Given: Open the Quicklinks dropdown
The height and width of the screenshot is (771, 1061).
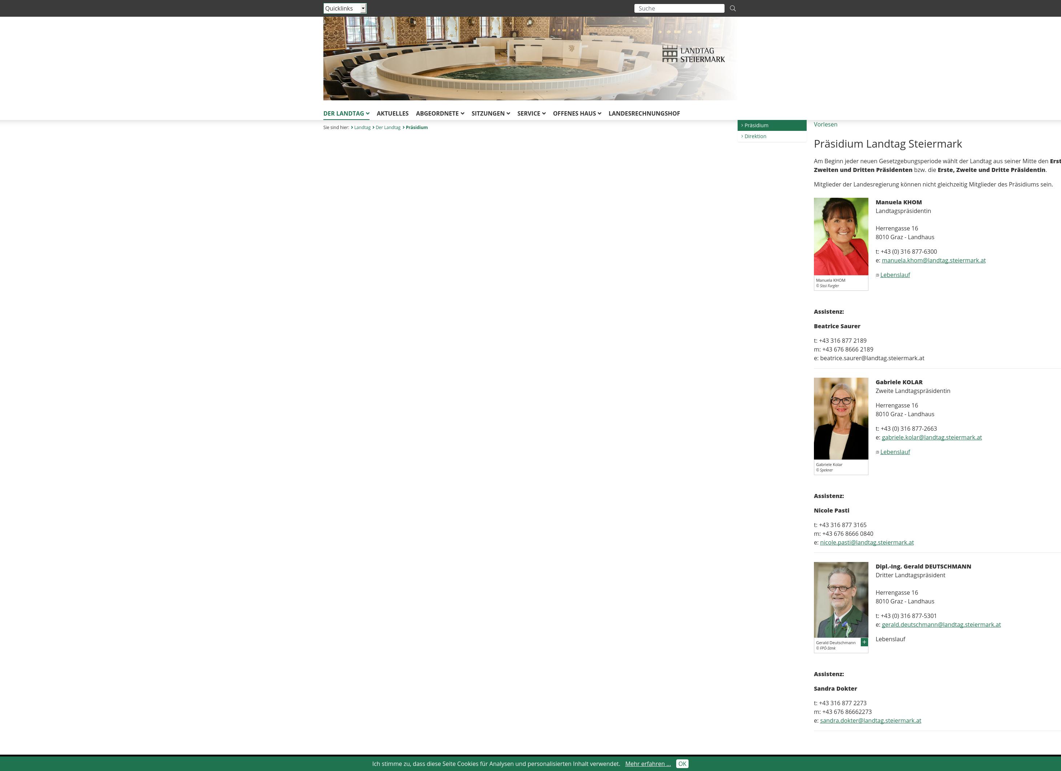Looking at the screenshot, I should point(345,8).
